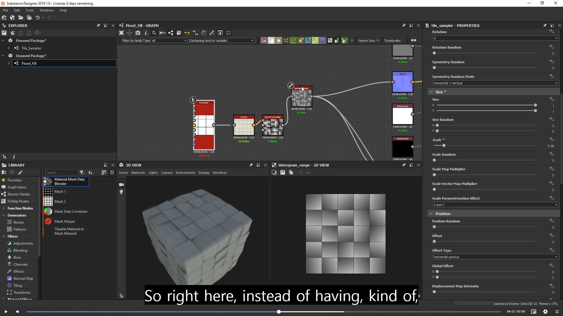This screenshot has width=563, height=316.
Task: Open the settings gear in the video player
Action: click(545, 312)
